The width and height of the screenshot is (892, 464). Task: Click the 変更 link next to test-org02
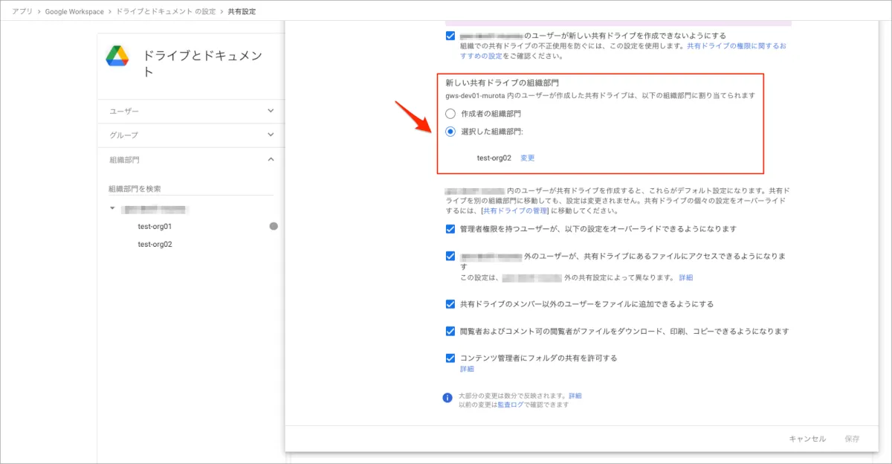click(527, 158)
